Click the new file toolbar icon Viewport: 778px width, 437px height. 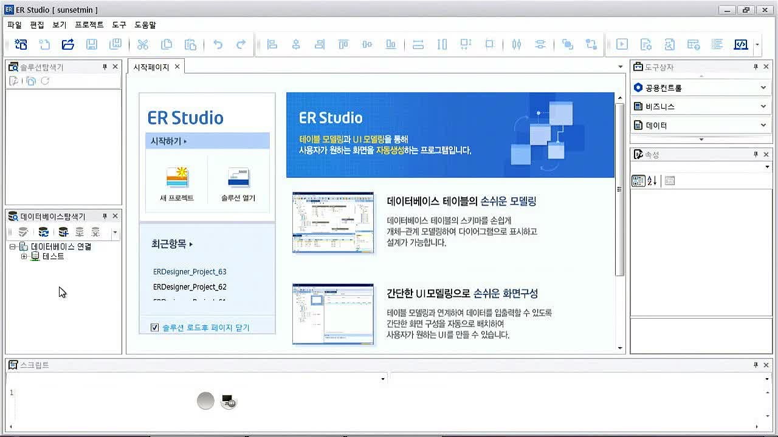(x=44, y=44)
